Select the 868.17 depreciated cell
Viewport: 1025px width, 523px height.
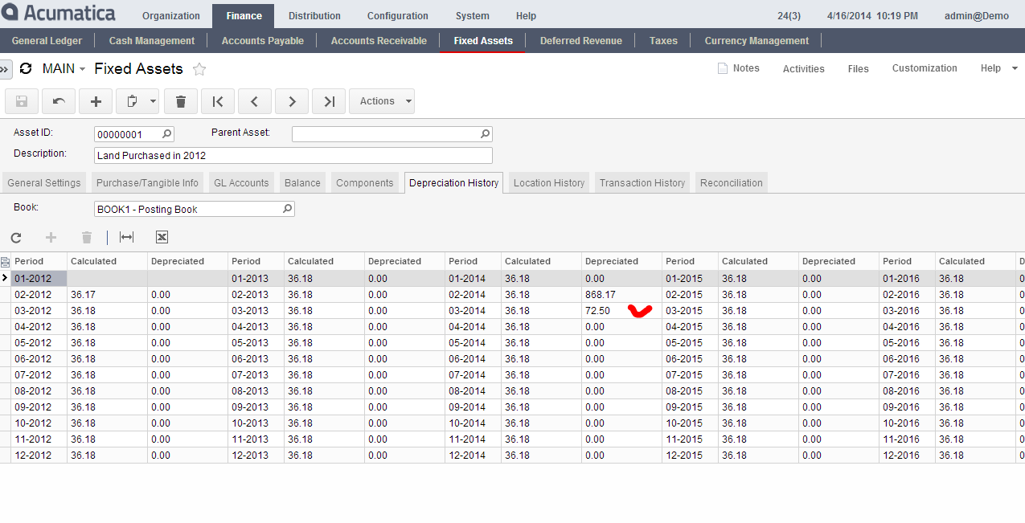pyautogui.click(x=621, y=295)
